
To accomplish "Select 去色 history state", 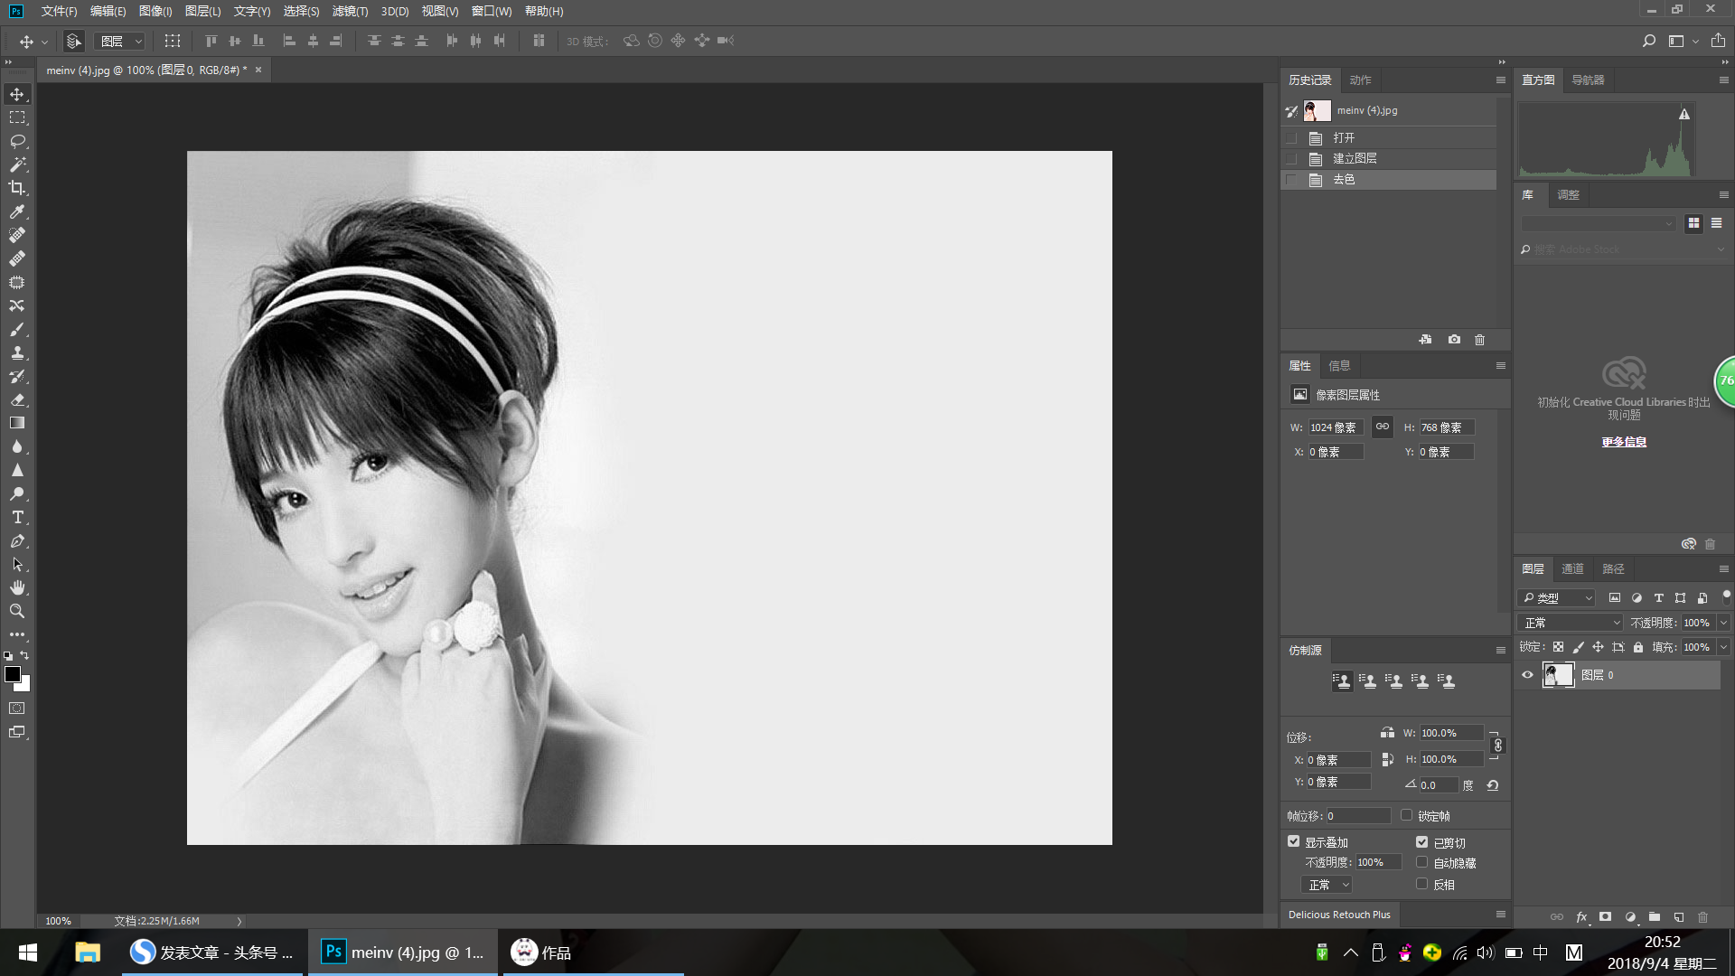I will [1390, 180].
